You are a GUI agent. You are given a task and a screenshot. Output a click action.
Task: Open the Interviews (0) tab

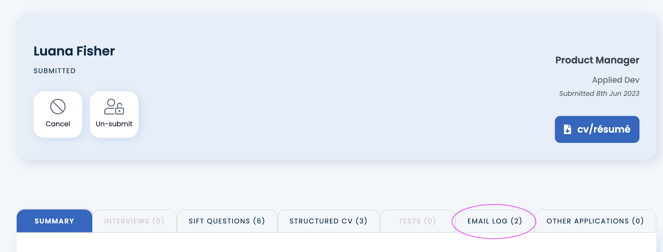point(134,221)
